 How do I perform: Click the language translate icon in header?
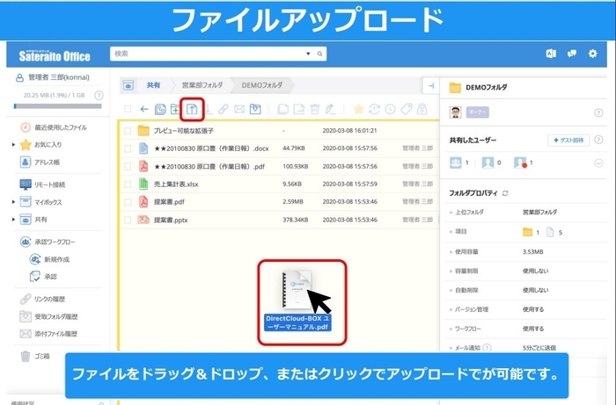click(x=551, y=54)
